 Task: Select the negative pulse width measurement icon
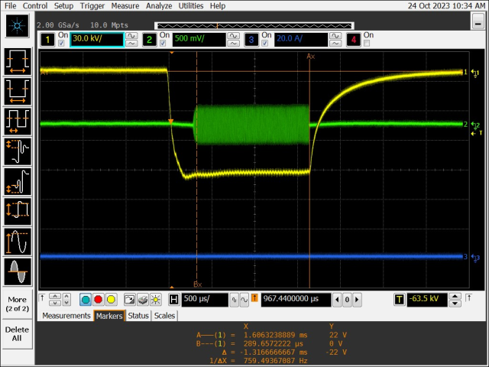coord(17,91)
